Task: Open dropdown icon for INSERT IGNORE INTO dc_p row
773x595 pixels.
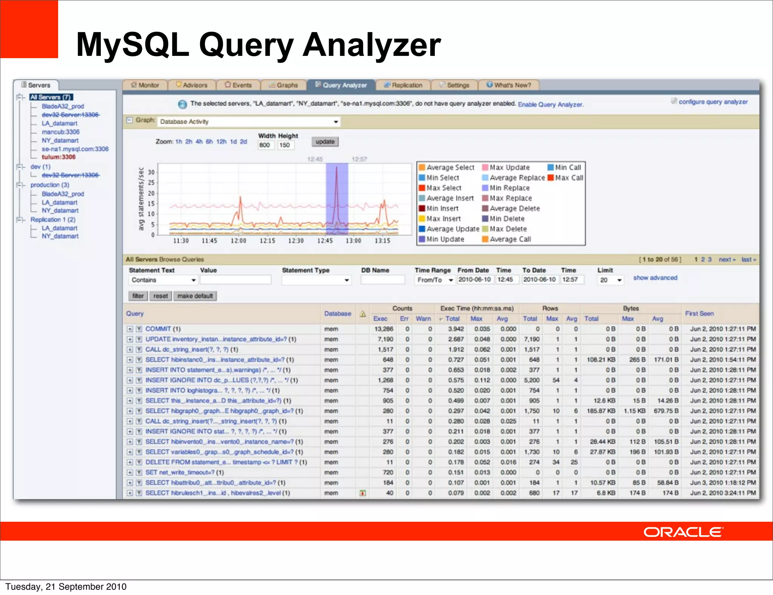Action: click(x=139, y=380)
